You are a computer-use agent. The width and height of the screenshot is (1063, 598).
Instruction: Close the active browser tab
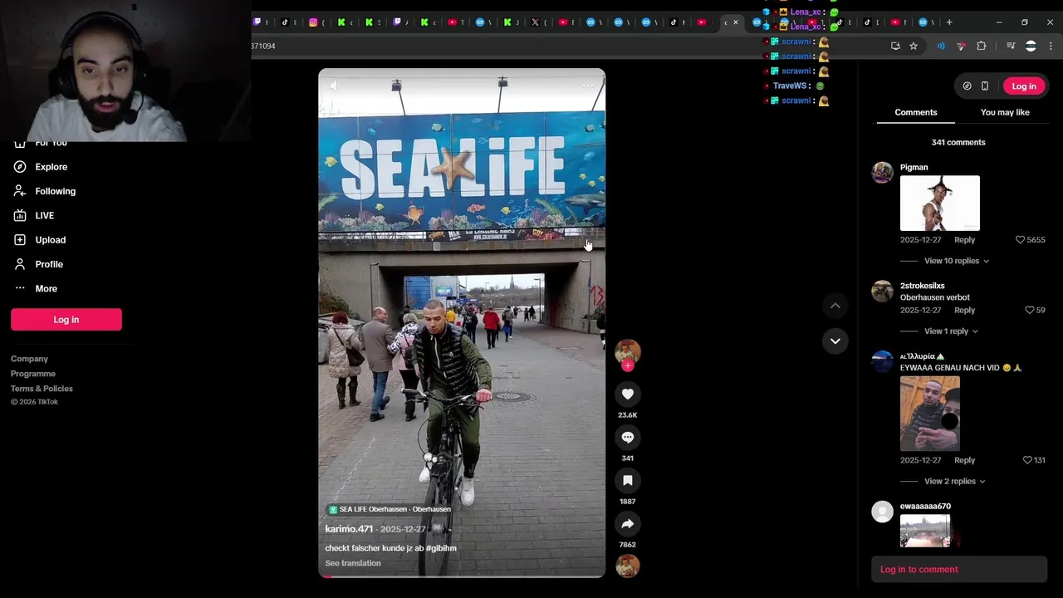tap(735, 22)
